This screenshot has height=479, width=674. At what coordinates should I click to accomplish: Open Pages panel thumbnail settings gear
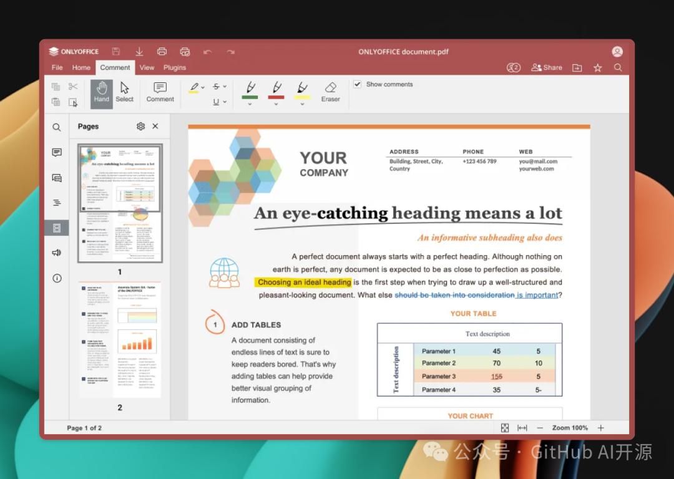click(140, 127)
